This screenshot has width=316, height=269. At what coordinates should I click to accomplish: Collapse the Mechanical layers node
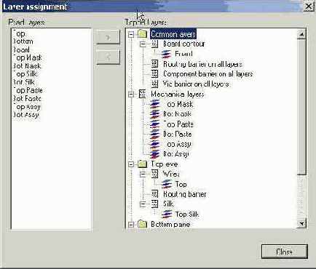(131, 95)
